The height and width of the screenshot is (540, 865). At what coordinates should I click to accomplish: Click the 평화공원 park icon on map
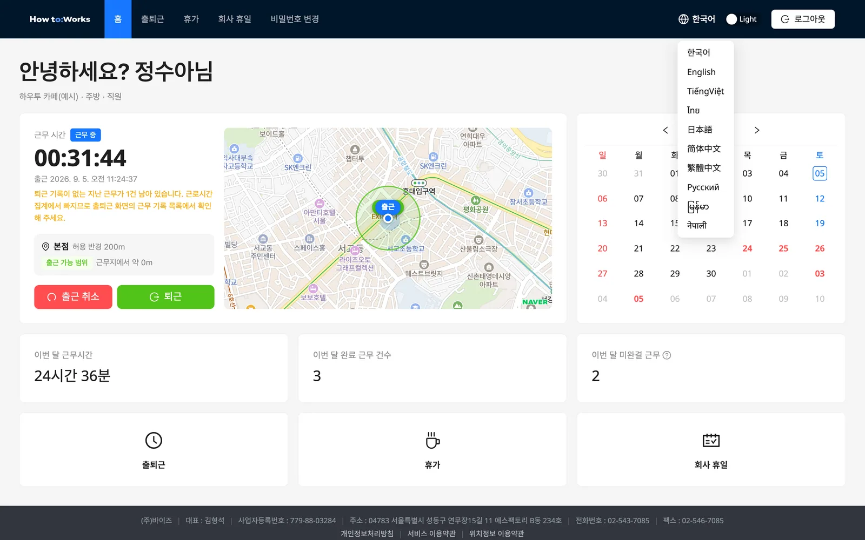click(x=476, y=200)
